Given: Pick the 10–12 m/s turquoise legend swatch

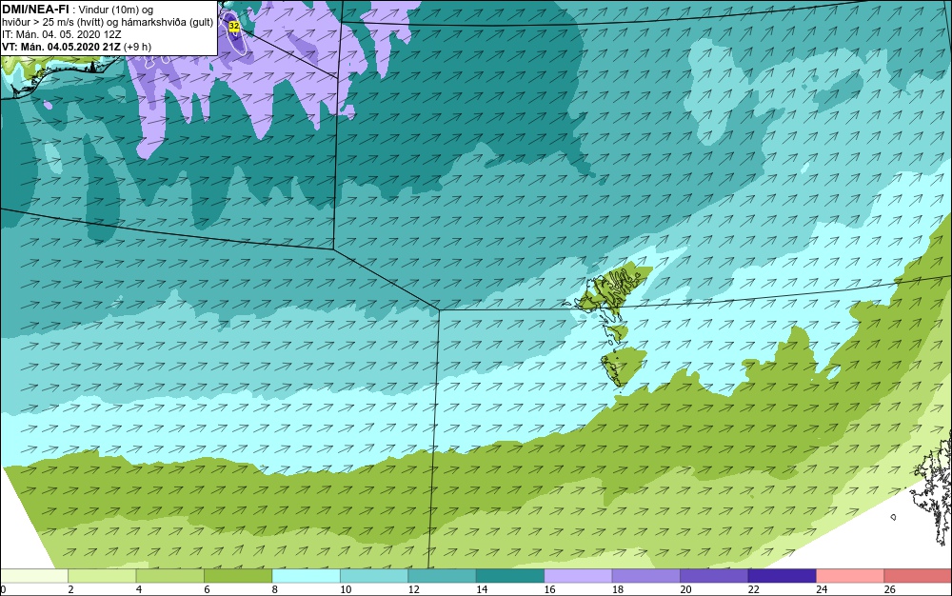Looking at the screenshot, I should pyautogui.click(x=374, y=576).
